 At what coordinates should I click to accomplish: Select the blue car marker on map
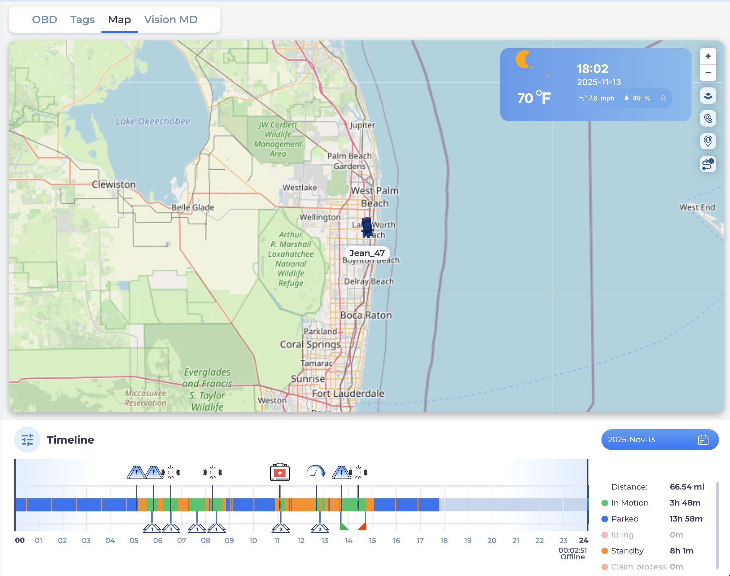pyautogui.click(x=367, y=227)
